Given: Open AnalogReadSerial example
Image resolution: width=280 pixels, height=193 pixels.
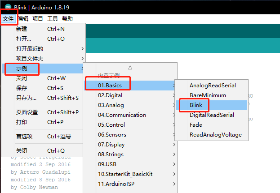Looking at the screenshot, I should [x=211, y=86].
